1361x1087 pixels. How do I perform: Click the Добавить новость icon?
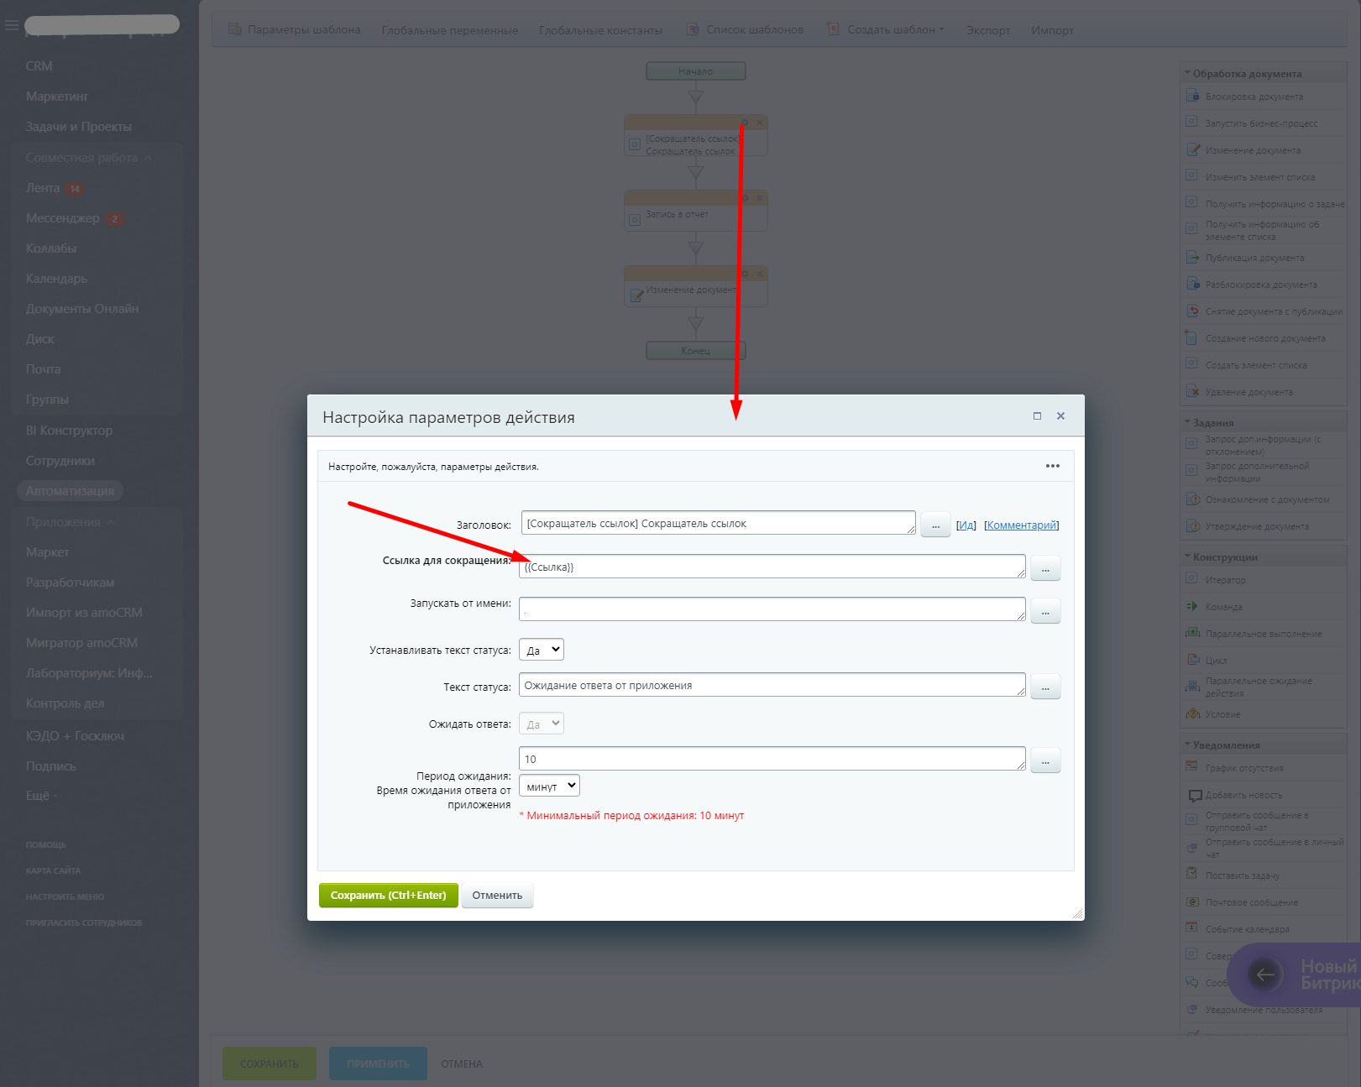(1196, 795)
